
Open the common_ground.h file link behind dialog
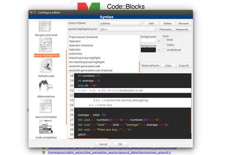(109, 152)
